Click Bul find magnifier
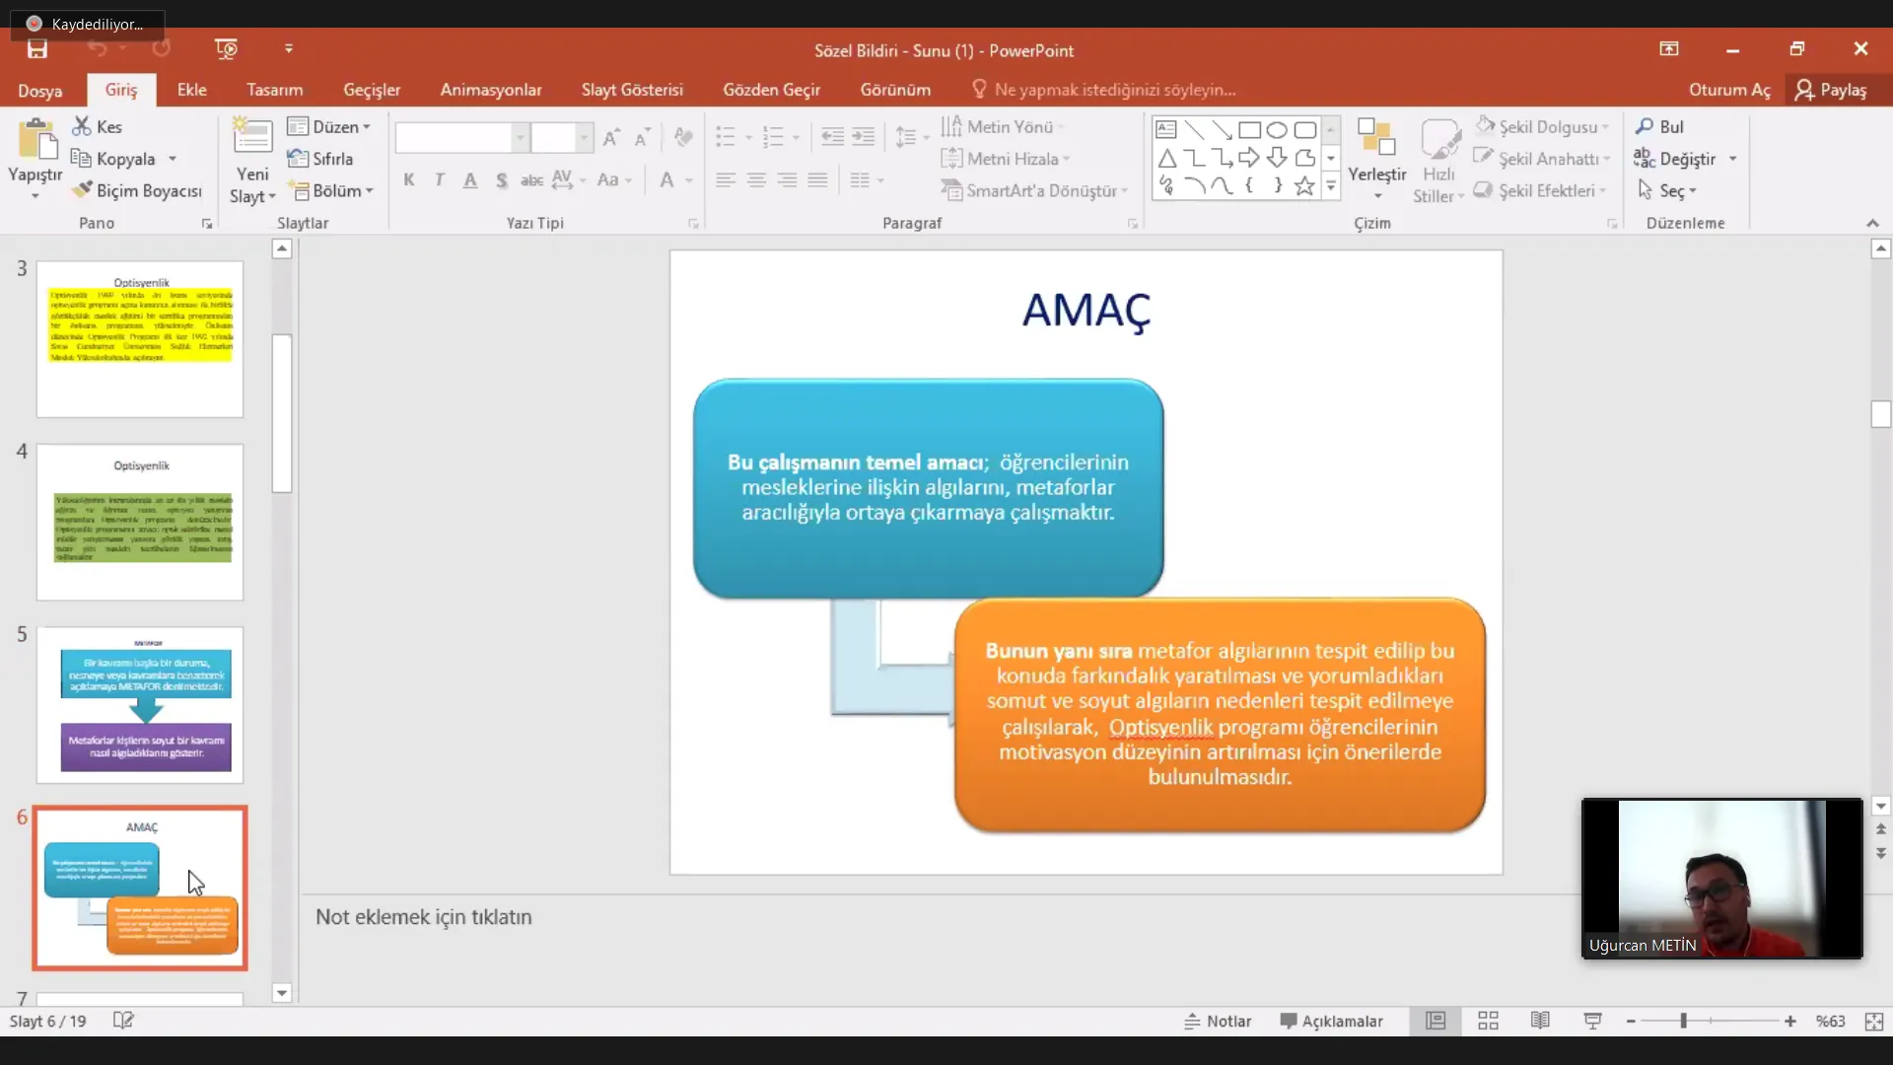Image resolution: width=1893 pixels, height=1065 pixels. [1659, 126]
